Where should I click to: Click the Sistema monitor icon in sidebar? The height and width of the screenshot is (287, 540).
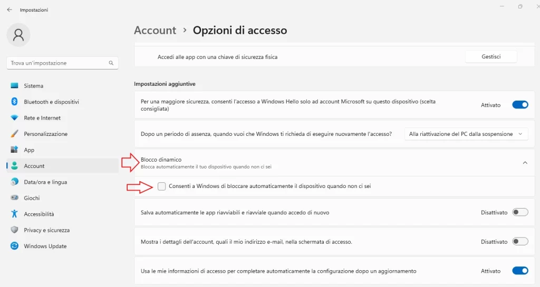pyautogui.click(x=14, y=86)
